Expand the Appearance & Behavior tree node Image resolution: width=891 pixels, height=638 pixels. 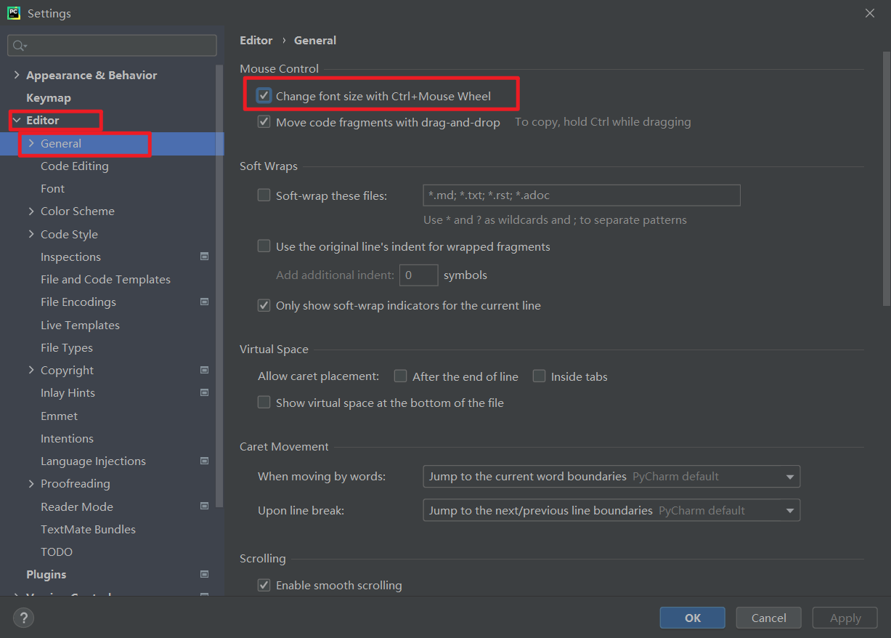(17, 75)
